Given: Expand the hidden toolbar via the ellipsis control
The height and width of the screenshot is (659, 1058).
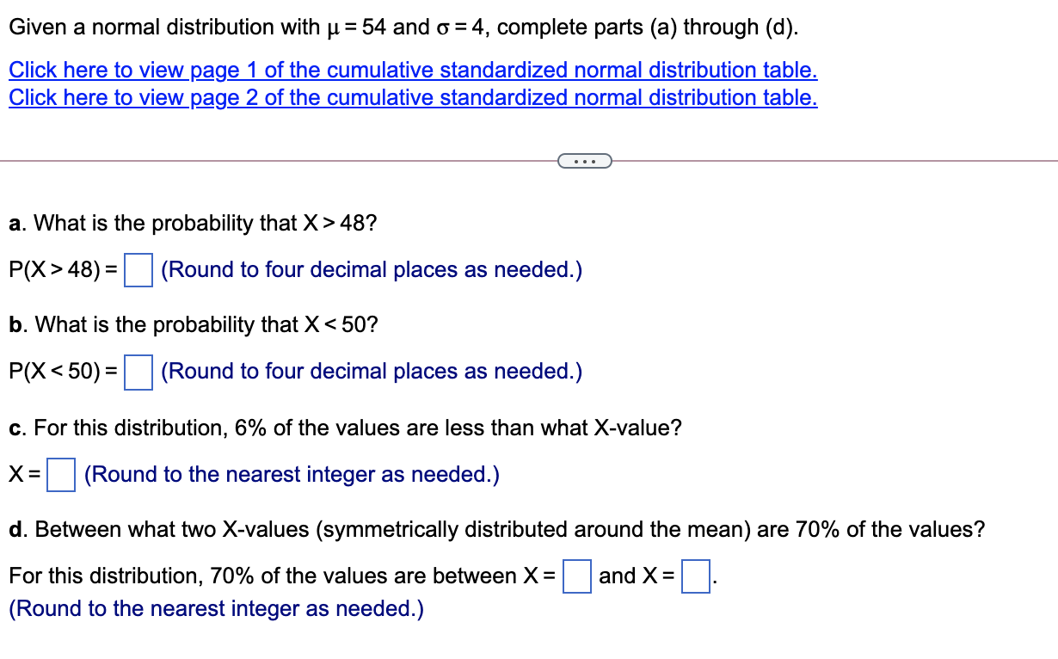Looking at the screenshot, I should [x=586, y=160].
